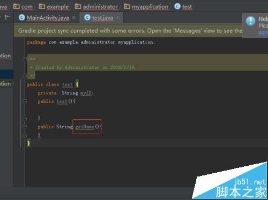Viewport: 268px width, 200px height.
Task: Click the folder icon beside com breadcrumb
Action: point(17,6)
